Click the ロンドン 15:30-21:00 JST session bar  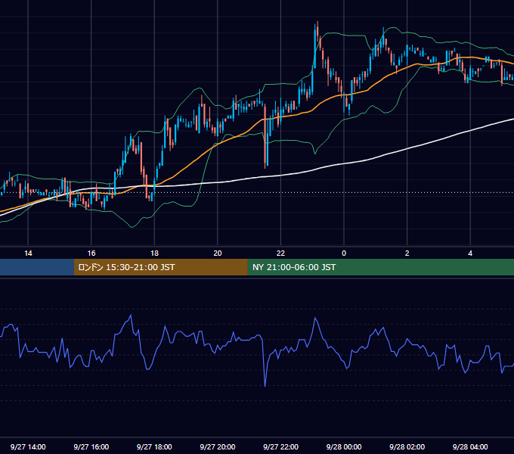point(160,267)
